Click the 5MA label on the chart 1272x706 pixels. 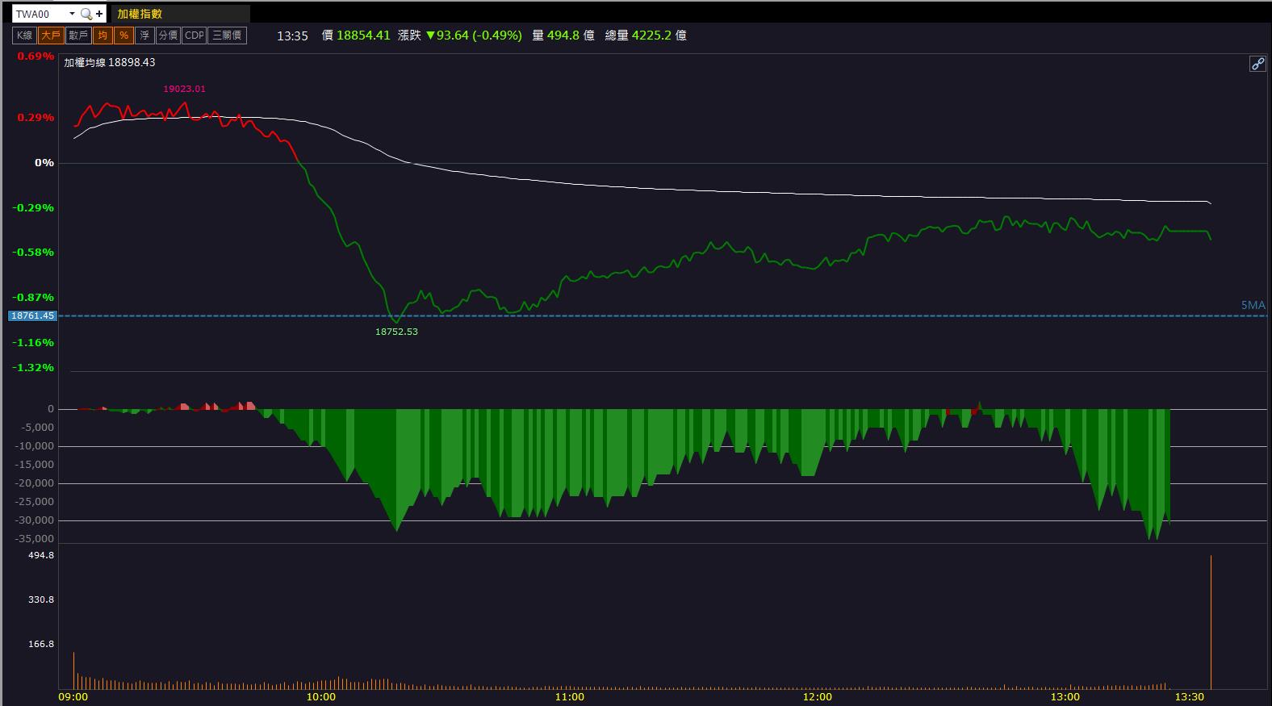(1253, 305)
